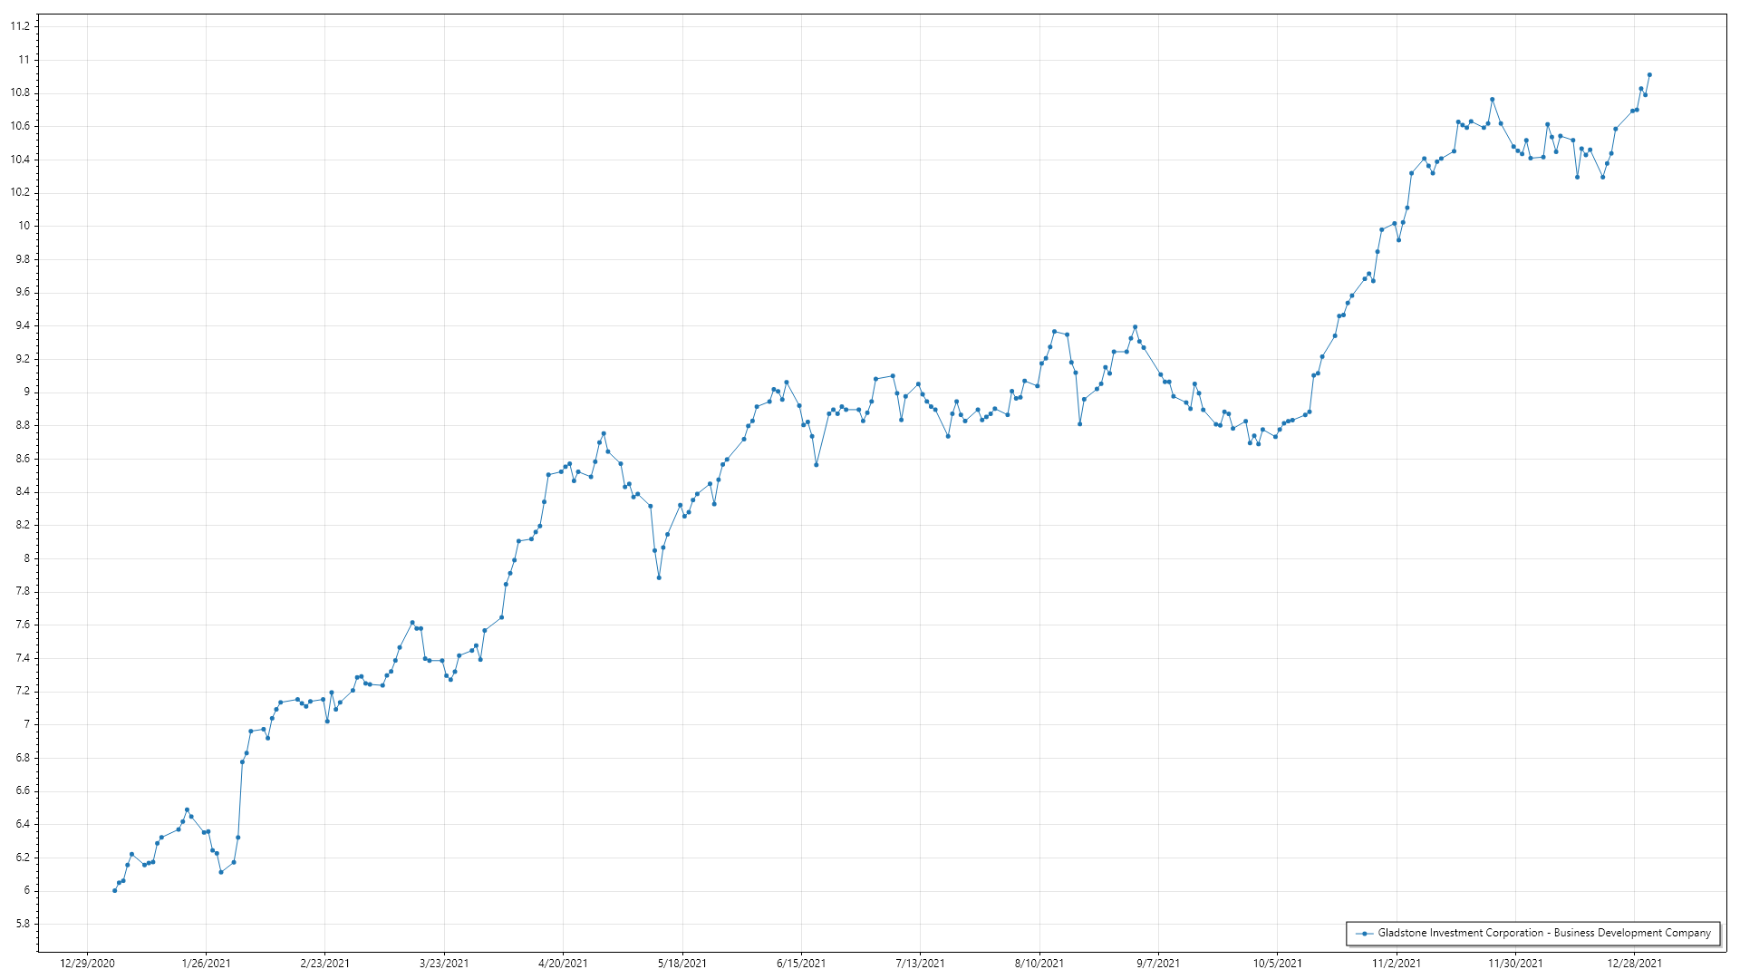
Task: Click the 12/28/2021 date label on x-axis
Action: click(1634, 963)
